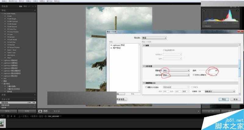Collapse the 调整图像大小 section triangle
Screen dimensions: 244x130
click(144, 83)
